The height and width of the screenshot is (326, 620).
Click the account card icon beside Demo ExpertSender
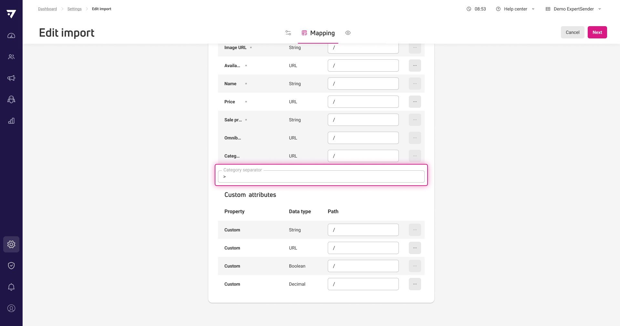pyautogui.click(x=548, y=9)
